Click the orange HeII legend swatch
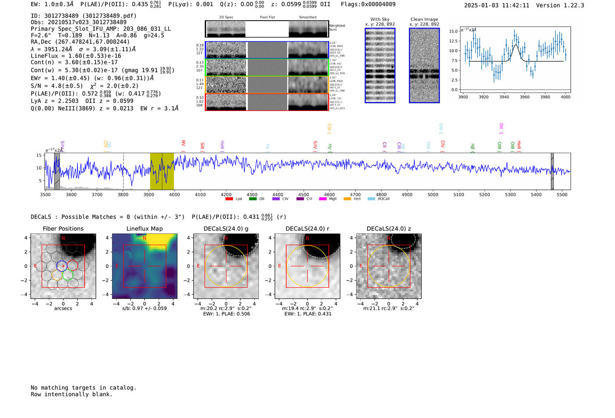615x418 pixels. 347,199
